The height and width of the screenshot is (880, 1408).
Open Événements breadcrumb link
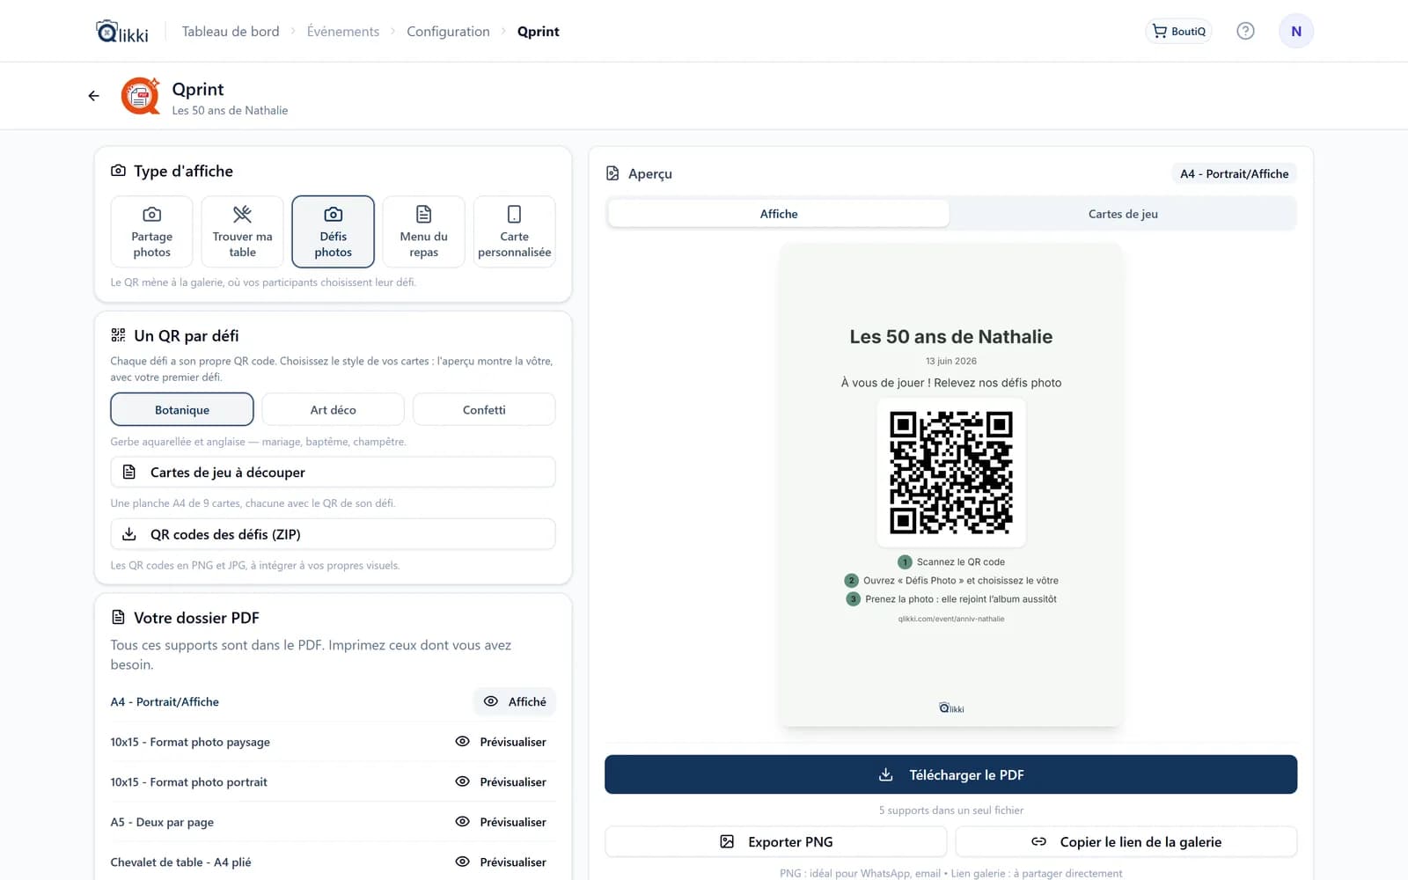pos(343,31)
